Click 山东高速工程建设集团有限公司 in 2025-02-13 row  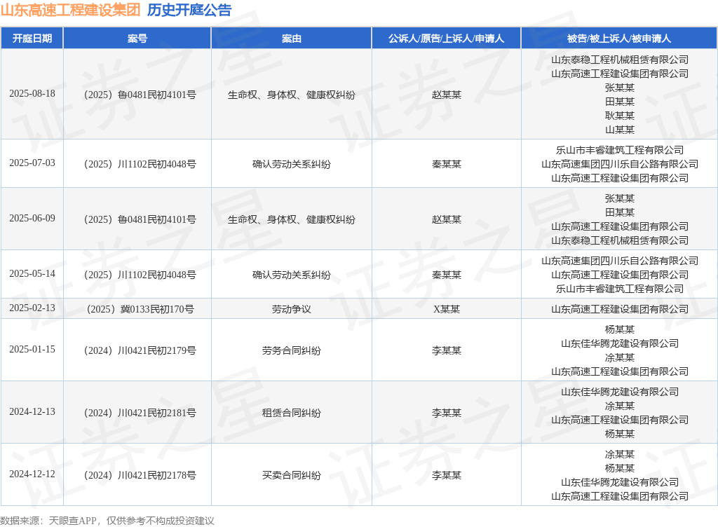(620, 309)
